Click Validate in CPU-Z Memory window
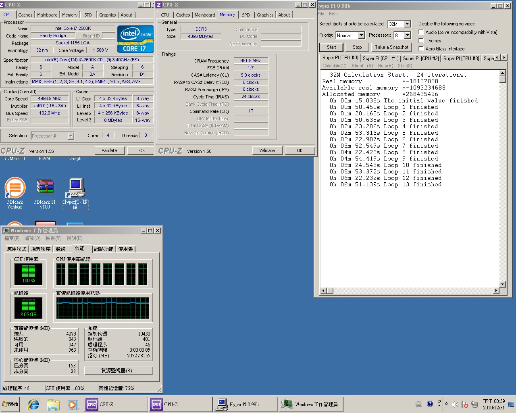 pyautogui.click(x=267, y=150)
